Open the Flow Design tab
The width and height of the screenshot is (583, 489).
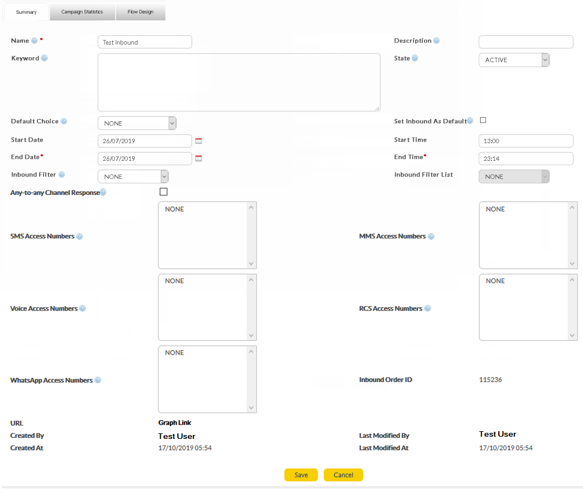(x=140, y=12)
